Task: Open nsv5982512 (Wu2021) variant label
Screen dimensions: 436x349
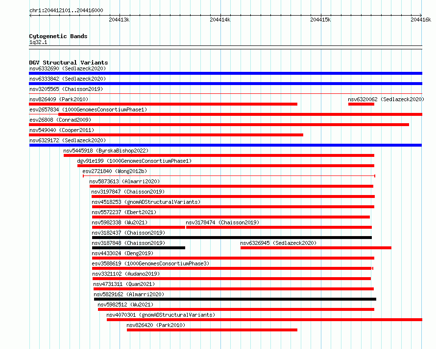Action: click(125, 305)
